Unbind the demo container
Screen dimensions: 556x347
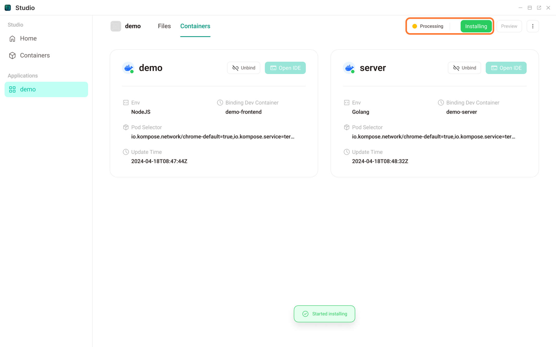pos(244,68)
